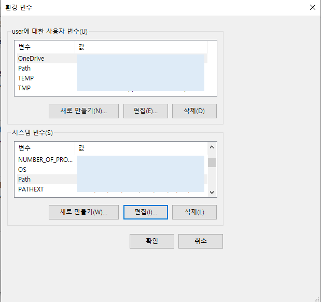The image size is (321, 302).
Task: Cancel with the 취소 button
Action: point(200,241)
